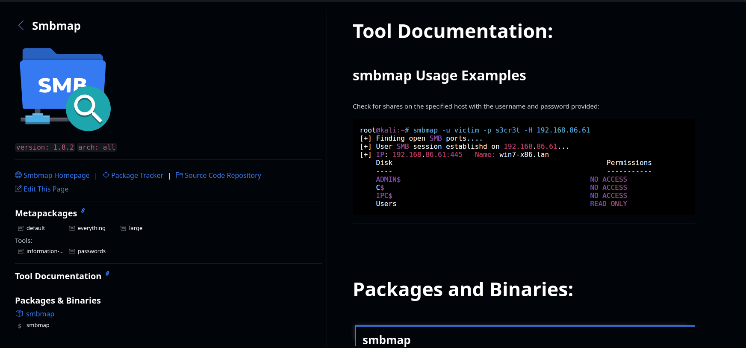Open the Package Tracker link

click(x=137, y=175)
